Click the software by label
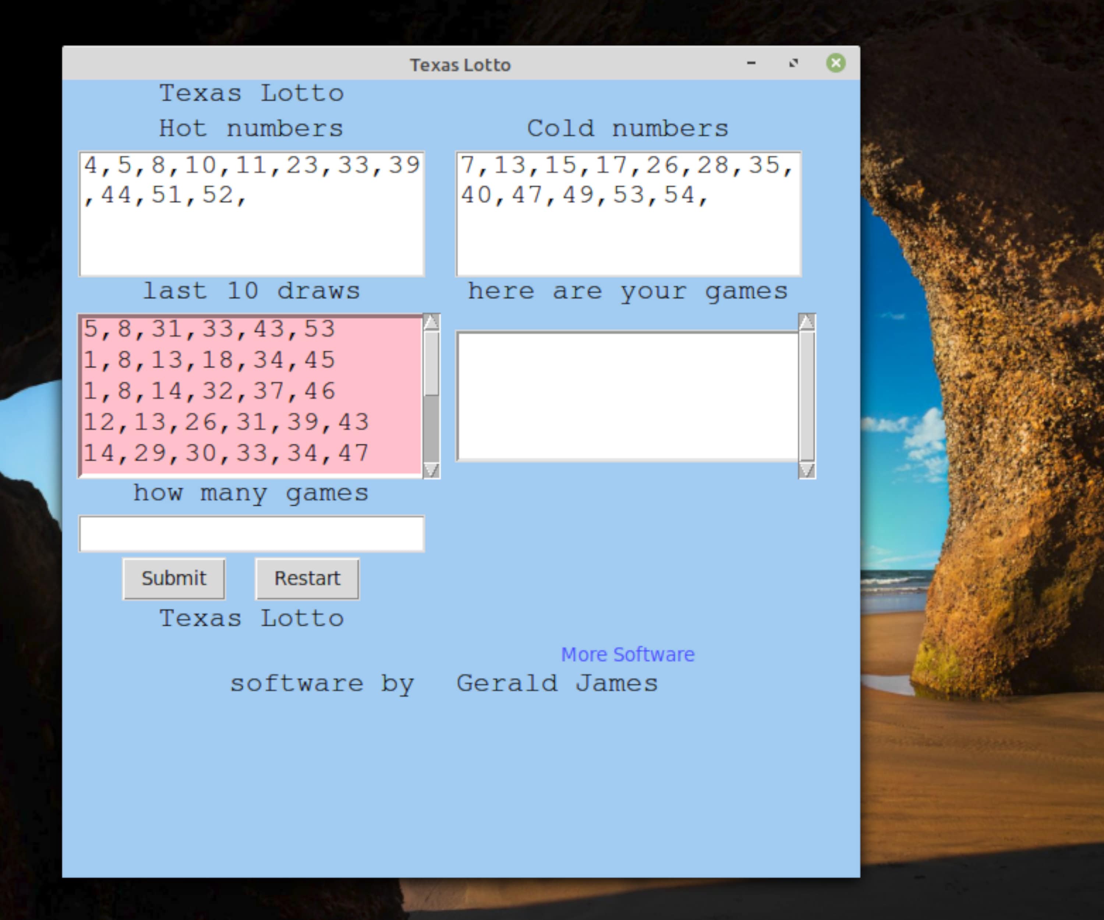The width and height of the screenshot is (1104, 920). (x=322, y=684)
